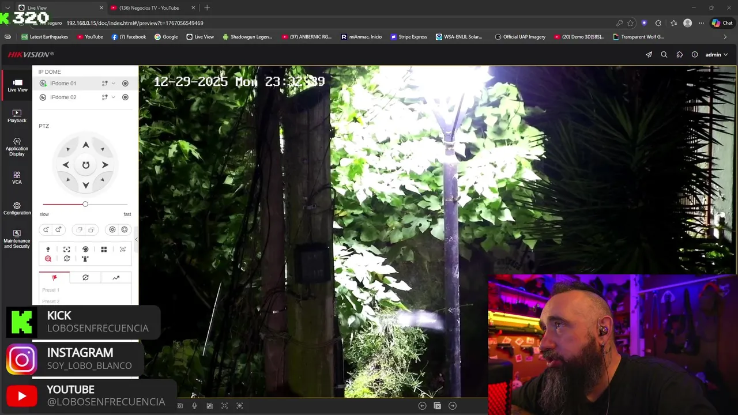
Task: Click the circular sync refresh PTZ icon
Action: [x=67, y=259]
